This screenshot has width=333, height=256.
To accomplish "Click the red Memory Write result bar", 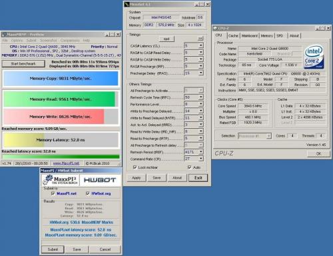I will 53,116.
